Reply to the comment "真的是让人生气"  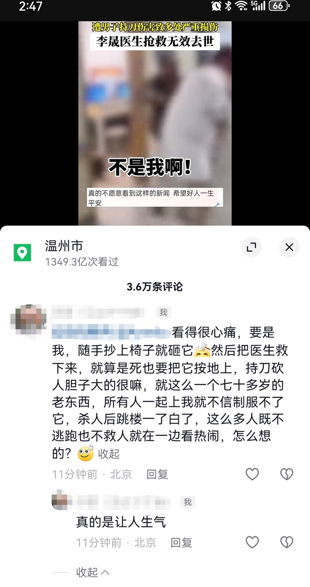(182, 542)
